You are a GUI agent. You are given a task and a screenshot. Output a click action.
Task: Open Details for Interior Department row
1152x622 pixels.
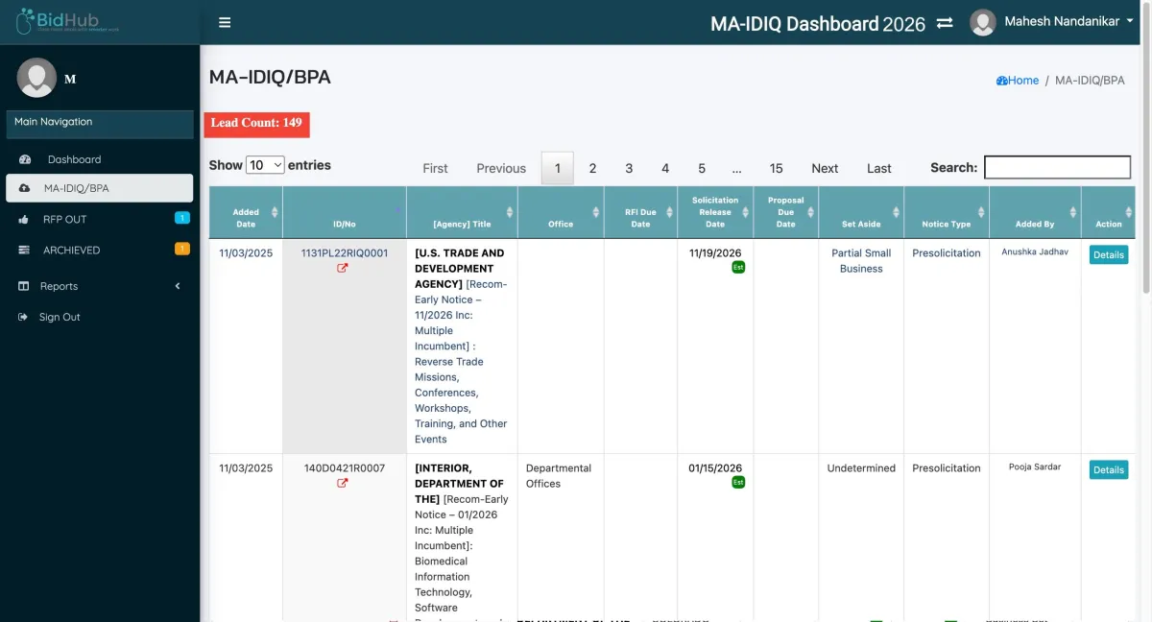(x=1108, y=470)
